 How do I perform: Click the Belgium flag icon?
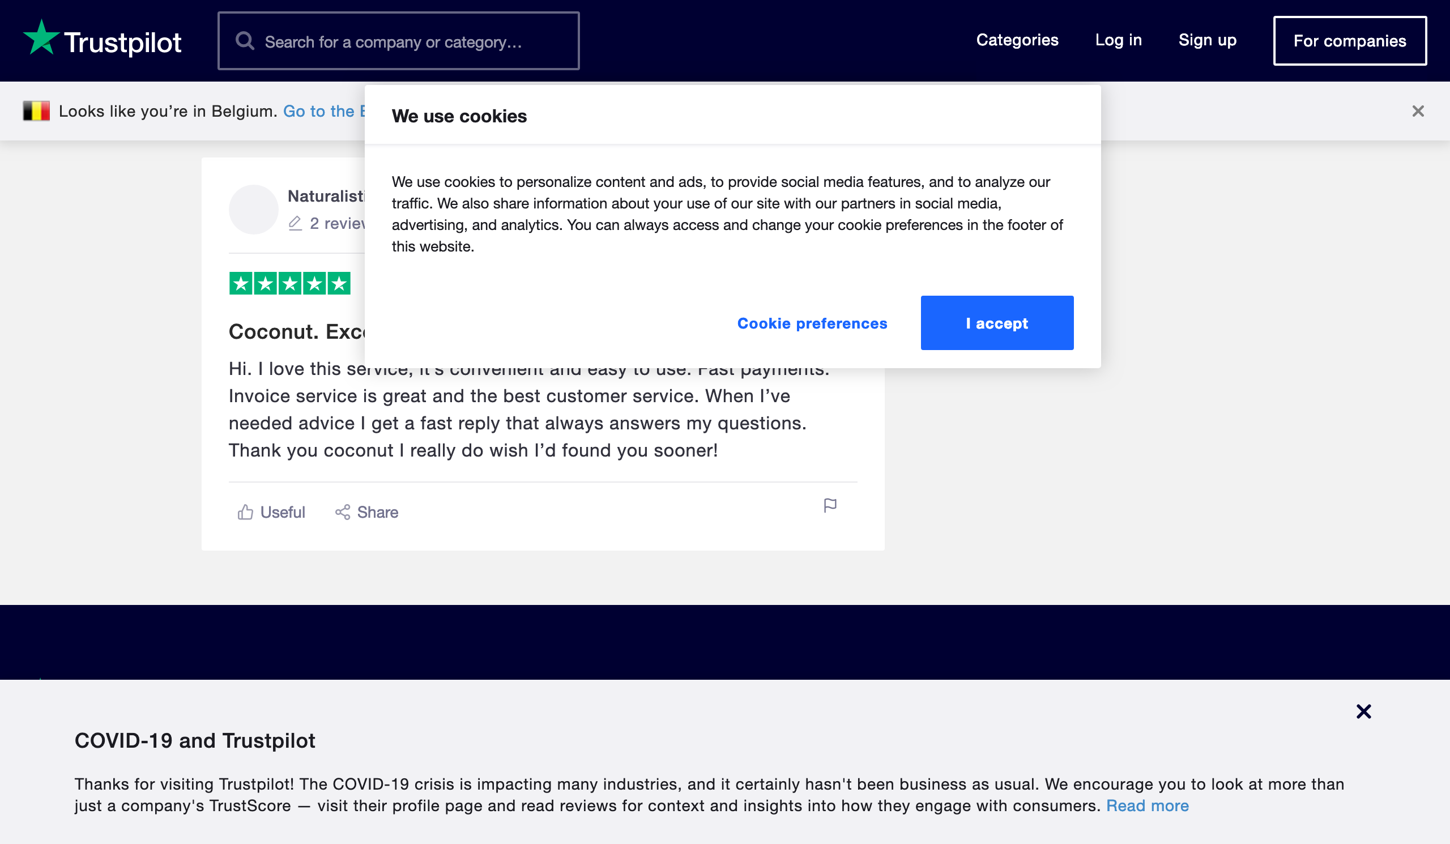[36, 111]
